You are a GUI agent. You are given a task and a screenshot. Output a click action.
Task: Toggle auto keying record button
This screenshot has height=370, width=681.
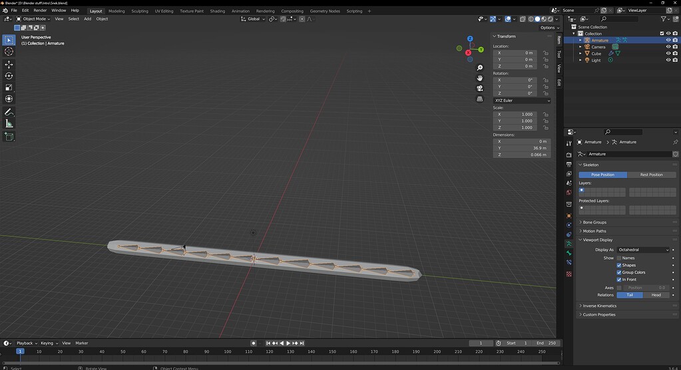click(254, 343)
